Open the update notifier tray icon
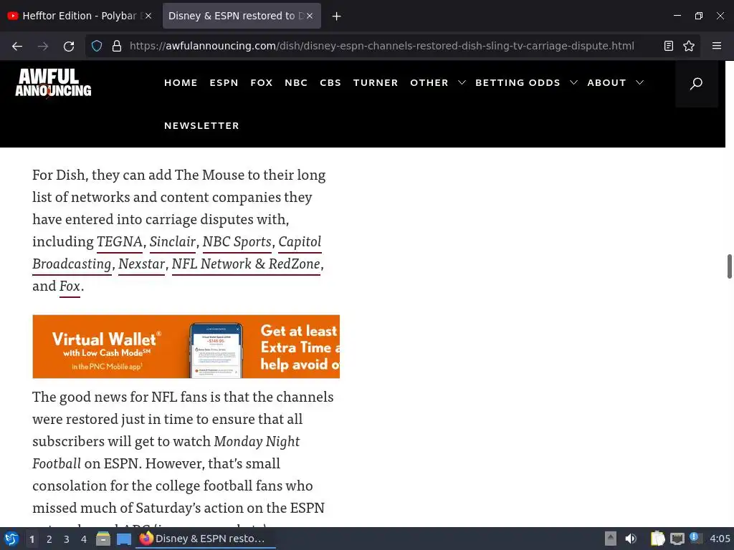This screenshot has width=734, height=550. click(x=695, y=538)
